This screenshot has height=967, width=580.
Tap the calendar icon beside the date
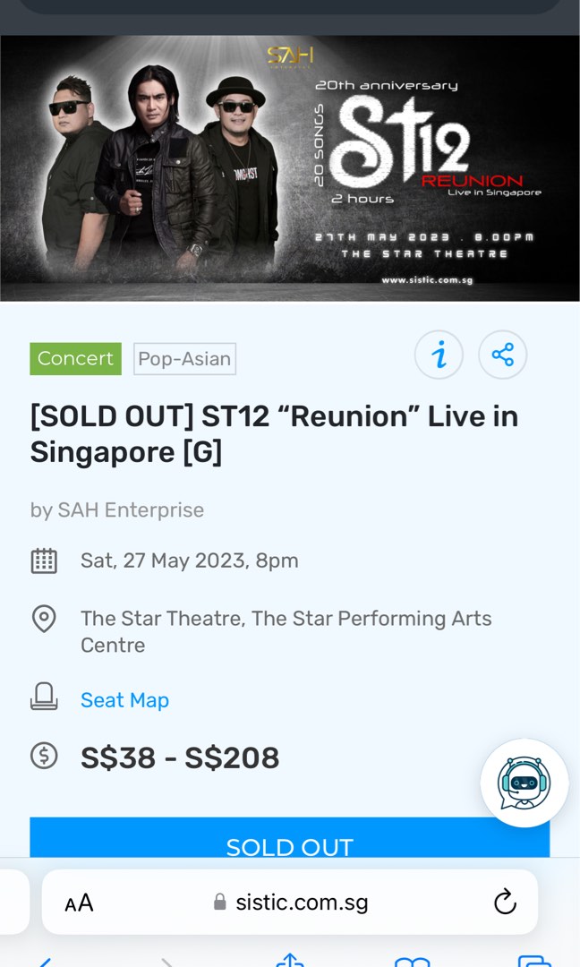pyautogui.click(x=44, y=560)
